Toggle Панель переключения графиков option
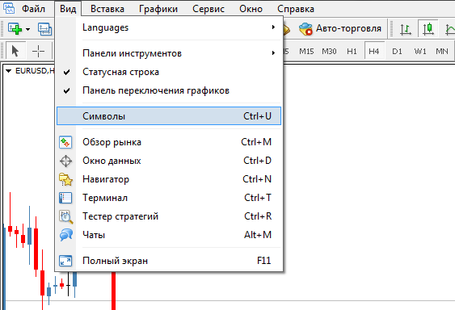Image resolution: width=455 pixels, height=310 pixels. click(169, 90)
